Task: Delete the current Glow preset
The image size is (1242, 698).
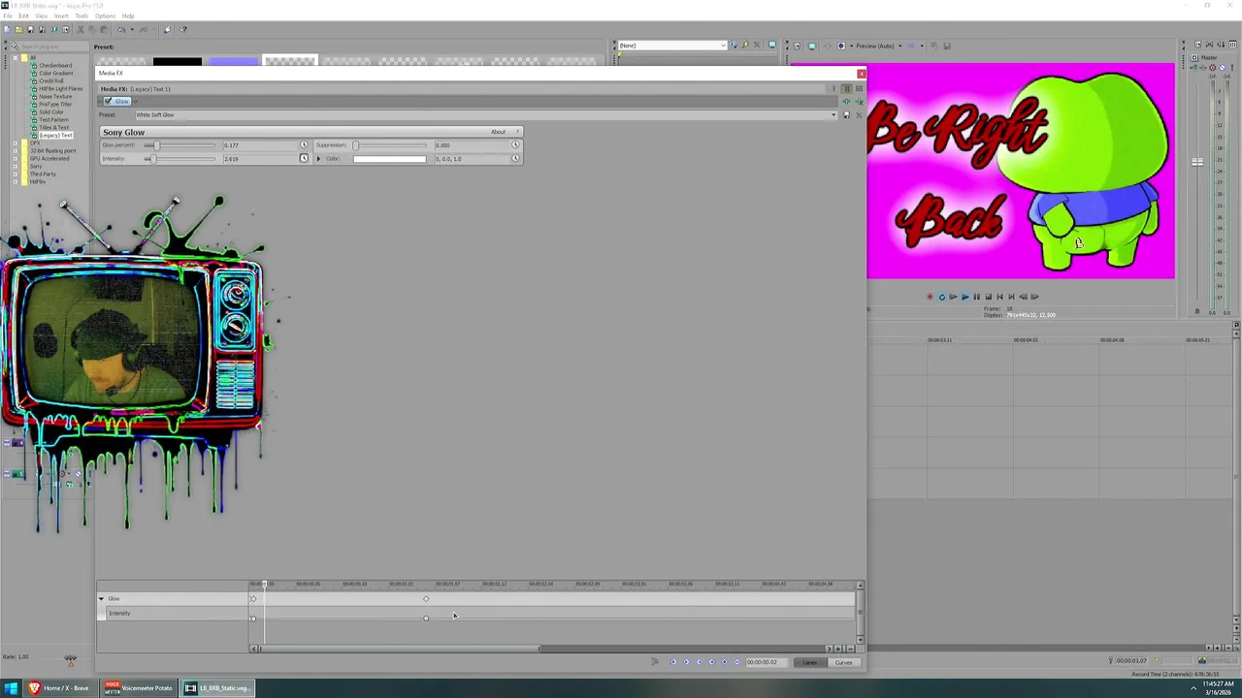Action: pyautogui.click(x=859, y=114)
